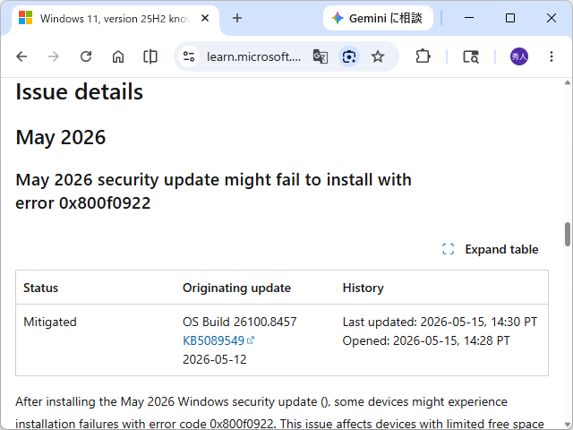Click the Gemini に相談 button
Viewport: 573px width, 430px height.
[378, 18]
